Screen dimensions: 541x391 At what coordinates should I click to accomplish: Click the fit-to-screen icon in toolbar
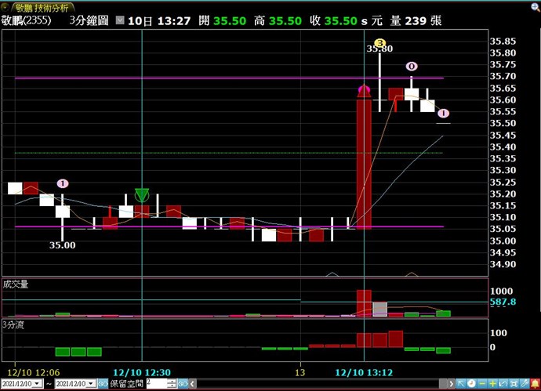click(x=514, y=383)
